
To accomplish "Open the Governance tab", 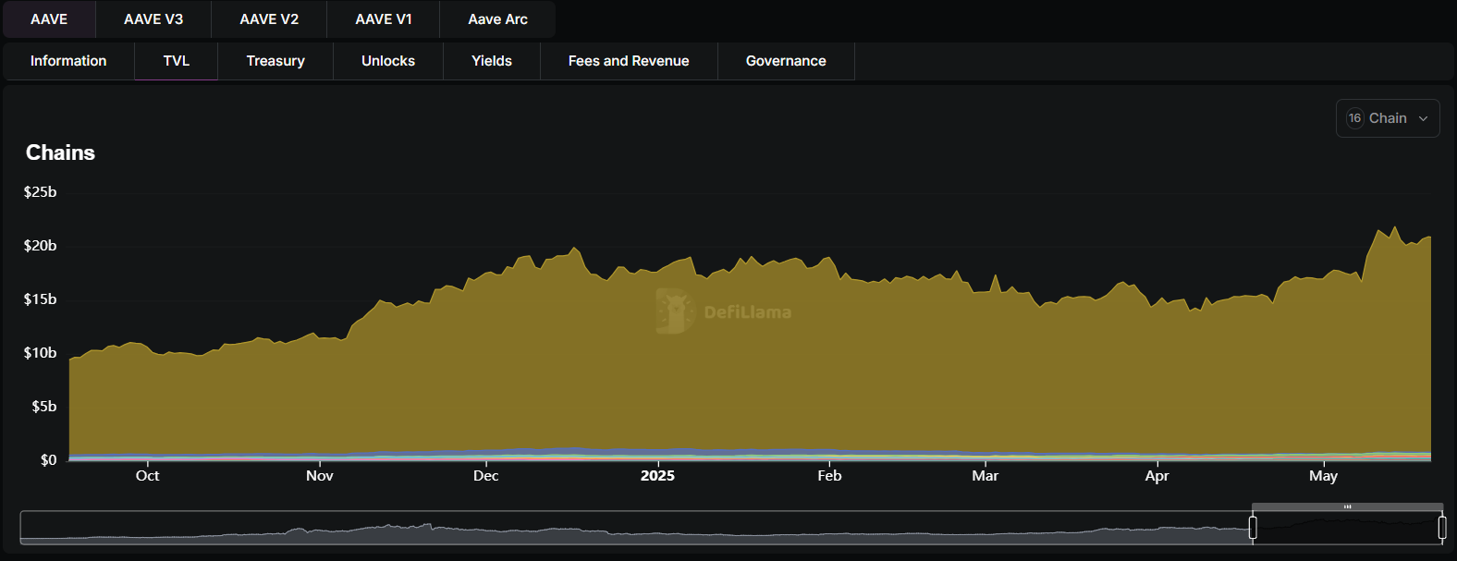I will pos(786,61).
